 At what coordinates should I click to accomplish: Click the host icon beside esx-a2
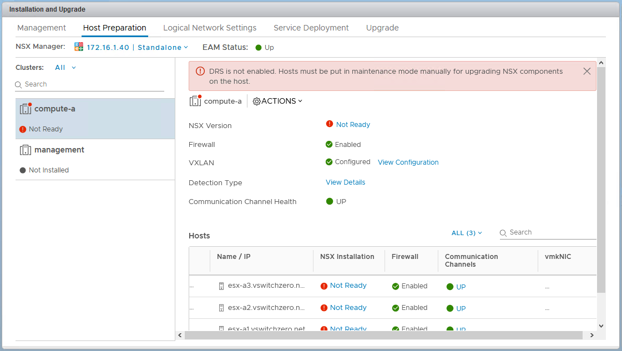click(x=221, y=308)
